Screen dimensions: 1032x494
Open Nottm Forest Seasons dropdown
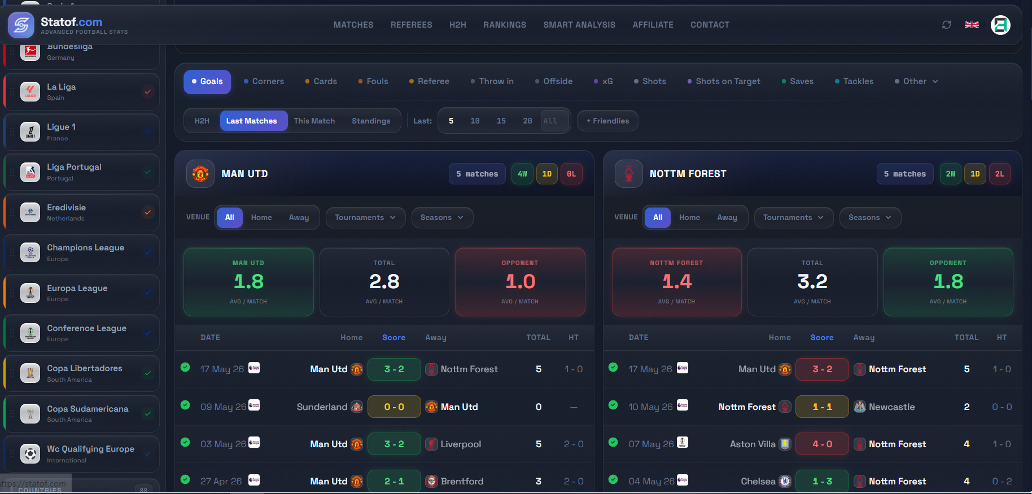click(871, 218)
